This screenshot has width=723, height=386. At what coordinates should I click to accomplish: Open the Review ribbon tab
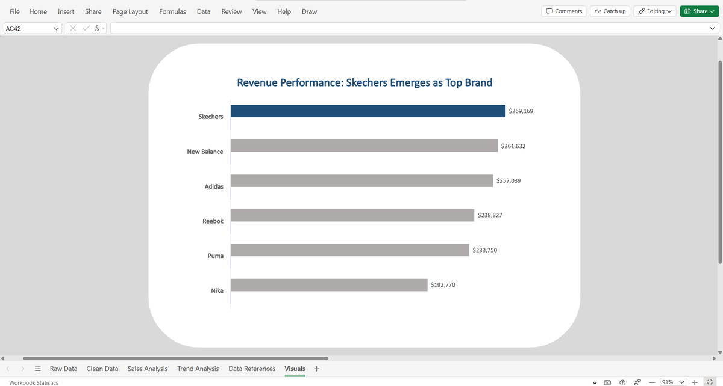(x=231, y=11)
